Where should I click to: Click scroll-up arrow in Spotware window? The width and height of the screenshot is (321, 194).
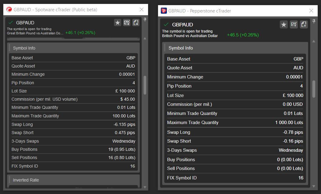pos(145,39)
